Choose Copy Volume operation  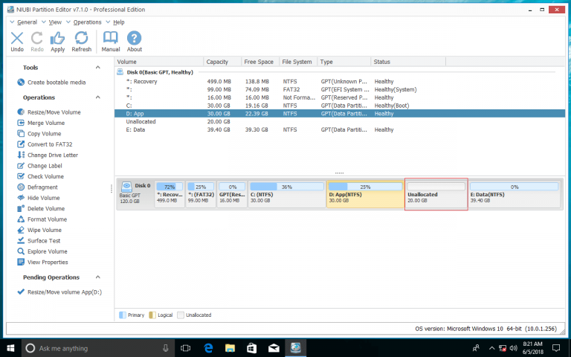(39, 134)
